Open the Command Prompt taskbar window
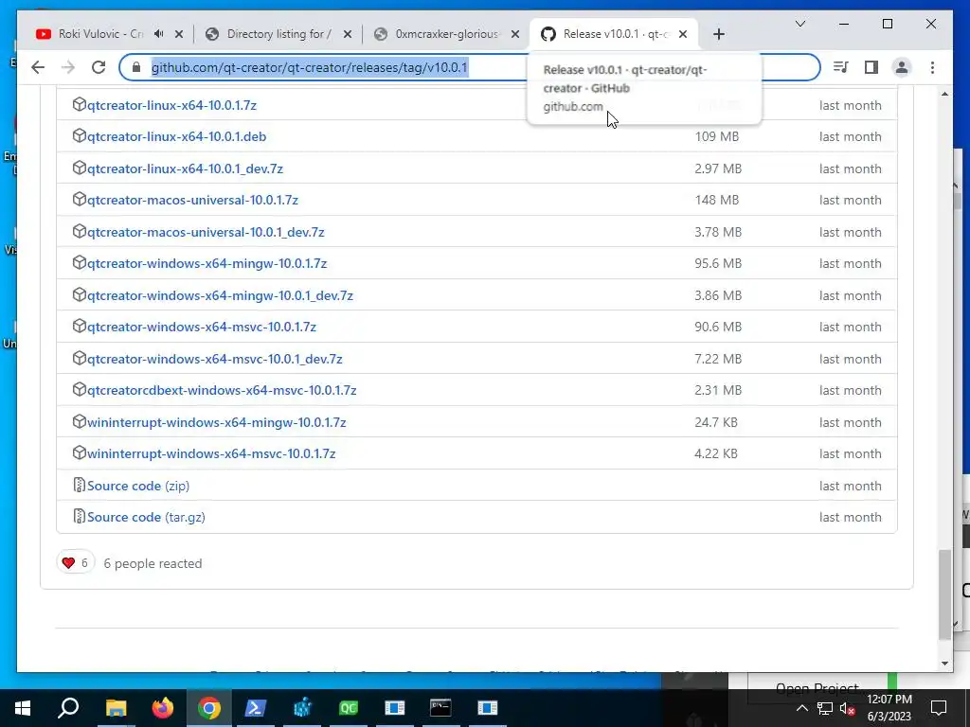970x727 pixels. tap(440, 708)
